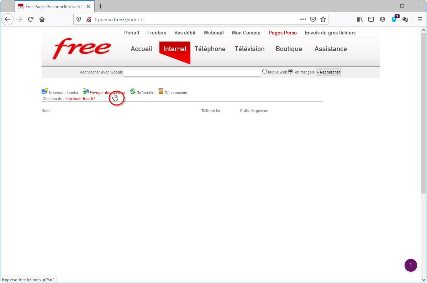The height and width of the screenshot is (283, 427).
Task: Open the Téléphone menu item
Action: (210, 49)
